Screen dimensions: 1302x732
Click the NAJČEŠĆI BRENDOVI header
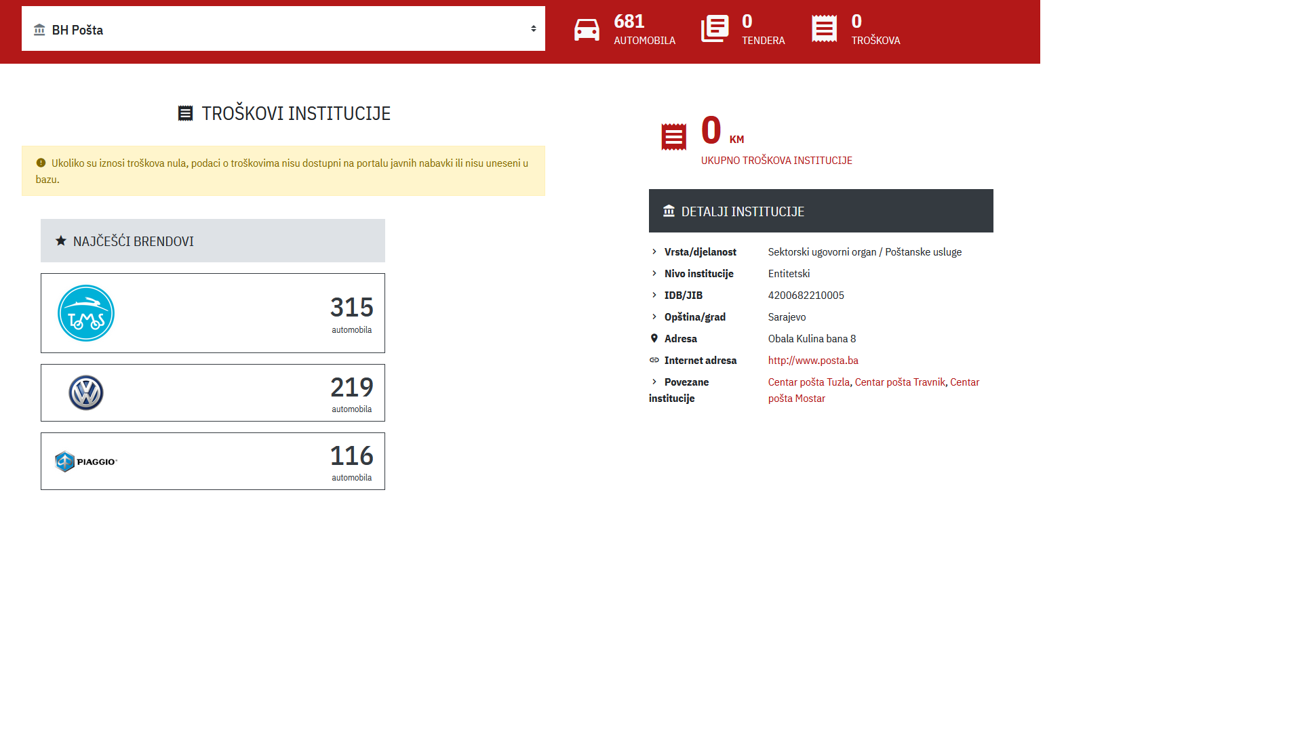point(213,241)
